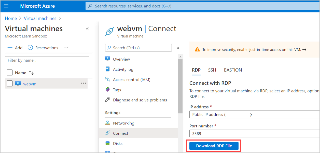Viewport: 320px width, 153px height.
Task: Switch to the SSH tab
Action: [x=212, y=70]
